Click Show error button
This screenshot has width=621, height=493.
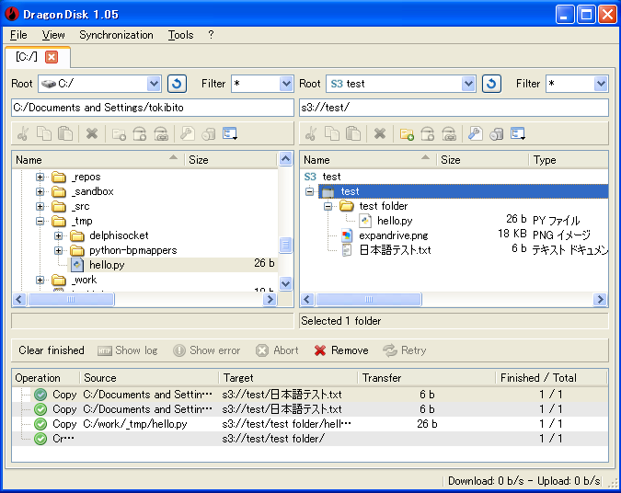pos(207,350)
